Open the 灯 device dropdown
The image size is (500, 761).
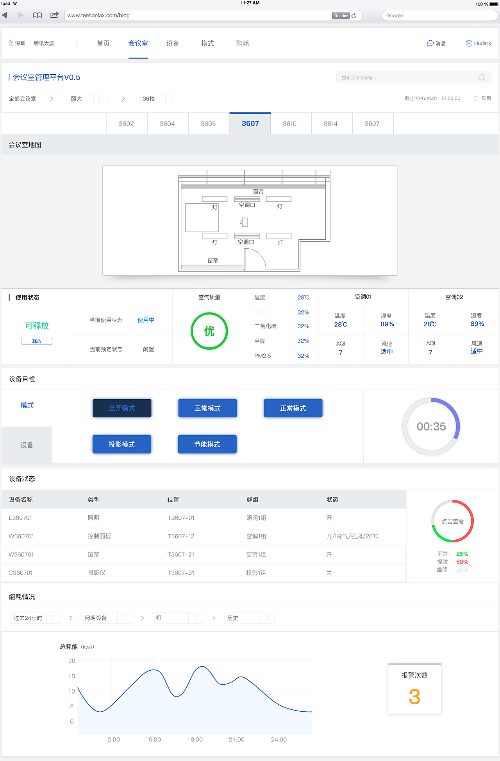tap(178, 618)
